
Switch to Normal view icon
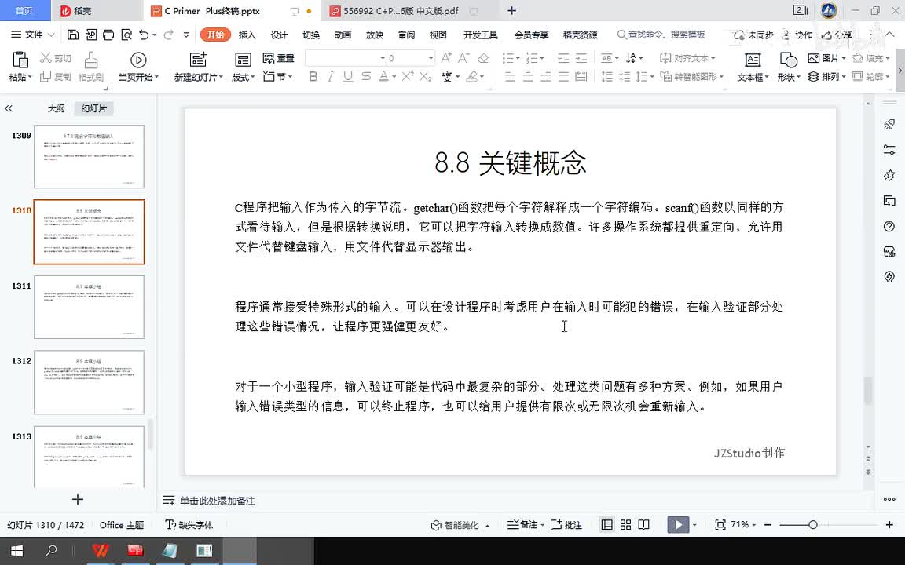[606, 525]
